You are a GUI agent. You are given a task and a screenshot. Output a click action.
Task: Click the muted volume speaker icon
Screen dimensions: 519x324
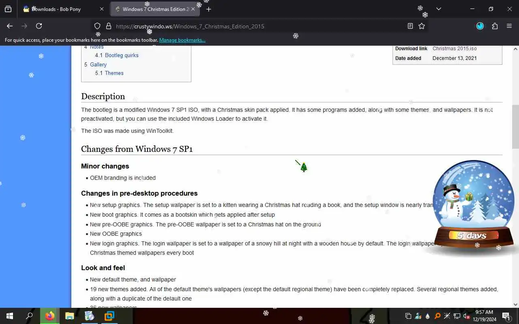466,316
